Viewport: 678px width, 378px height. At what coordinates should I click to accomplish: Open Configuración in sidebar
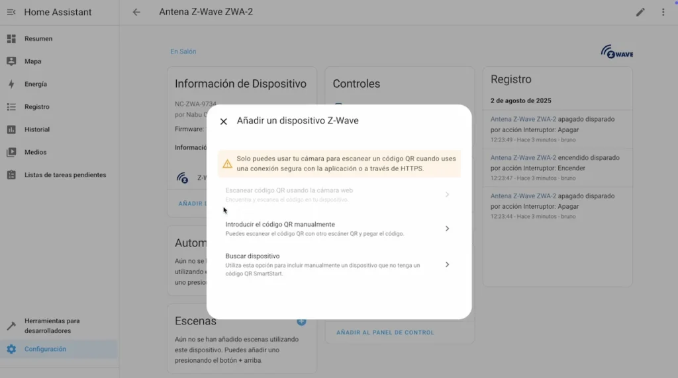point(59,349)
